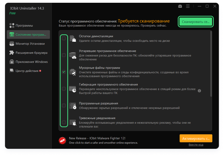Click the Устаревшее программное обеспечение title
The height and width of the screenshot is (156, 224).
coord(107,51)
